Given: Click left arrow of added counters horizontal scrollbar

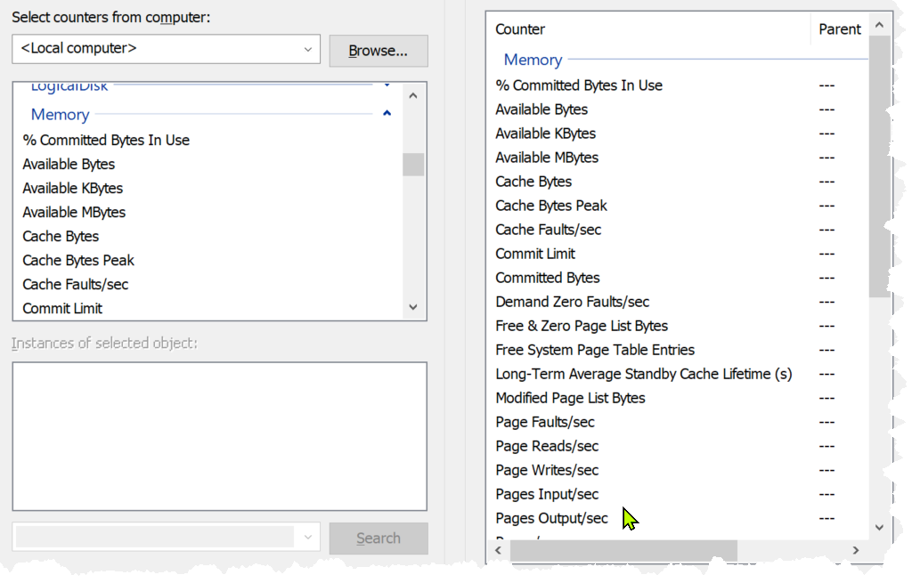Looking at the screenshot, I should pos(499,550).
